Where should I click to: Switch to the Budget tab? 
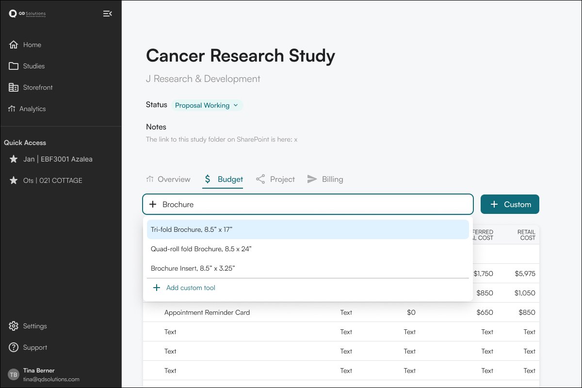(x=223, y=179)
